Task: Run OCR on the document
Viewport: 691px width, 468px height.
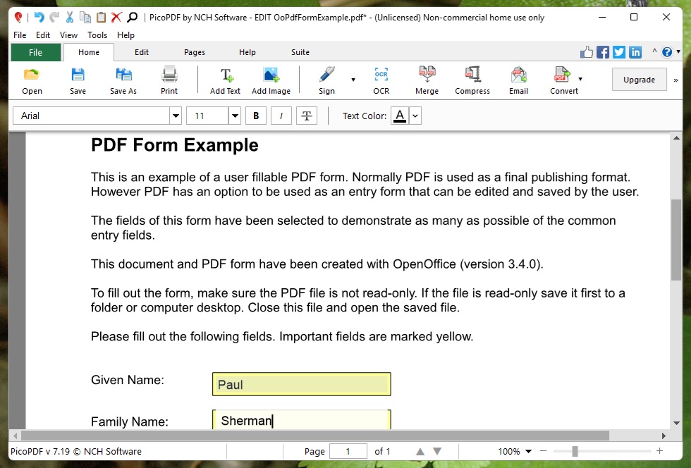Action: tap(381, 80)
